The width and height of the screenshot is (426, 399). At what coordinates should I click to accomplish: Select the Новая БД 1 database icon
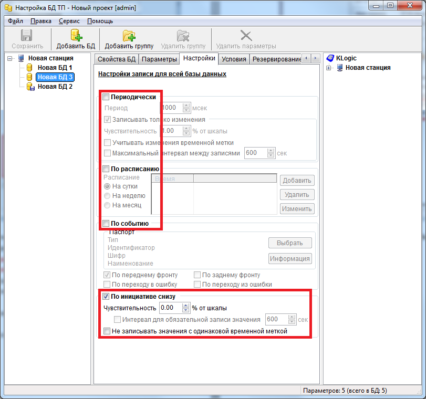[29, 68]
